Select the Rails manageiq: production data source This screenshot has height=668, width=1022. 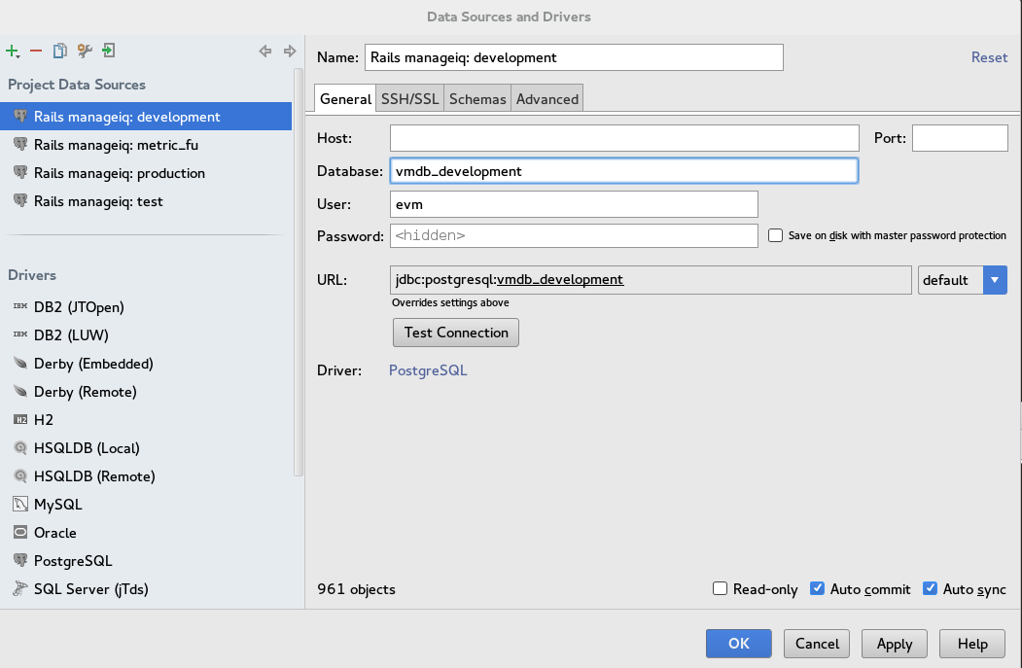tap(146, 173)
